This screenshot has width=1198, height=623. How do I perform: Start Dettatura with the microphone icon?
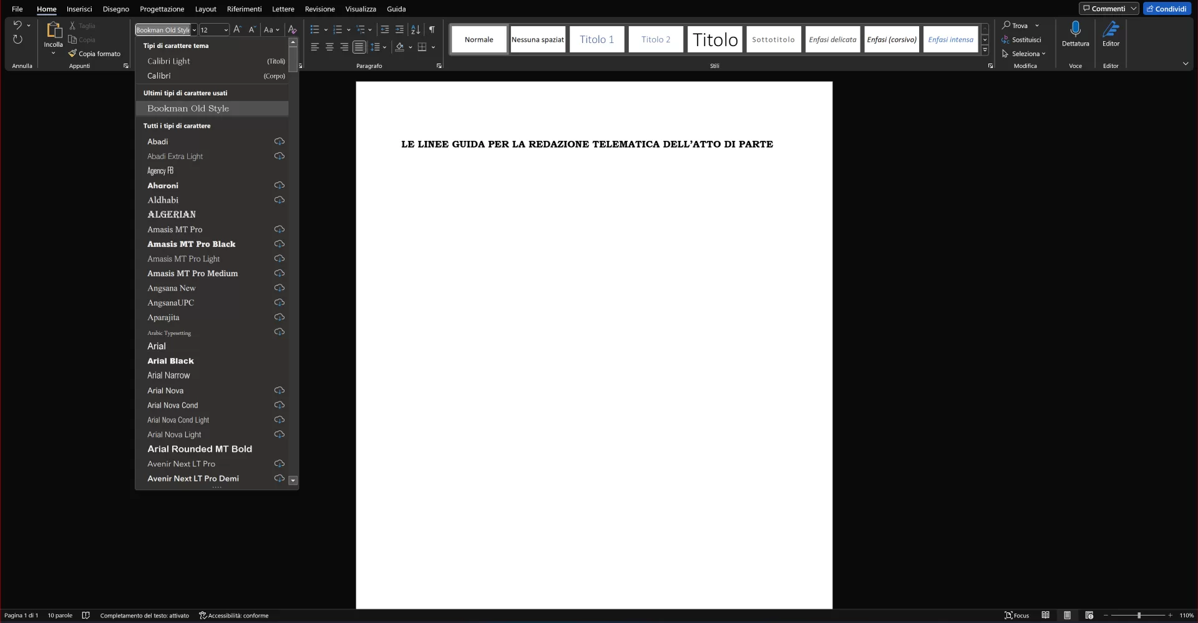tap(1075, 29)
